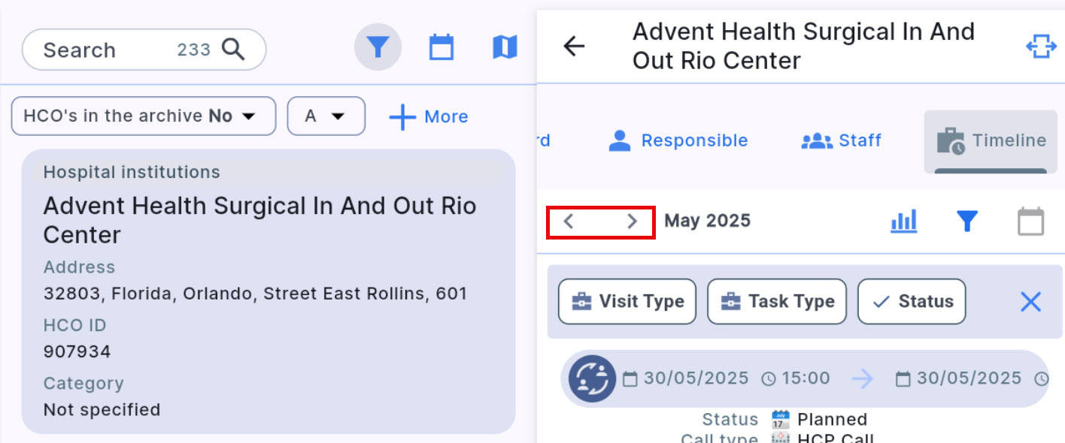This screenshot has height=443, width=1065.
Task: Switch to the Staff tab
Action: tap(842, 140)
